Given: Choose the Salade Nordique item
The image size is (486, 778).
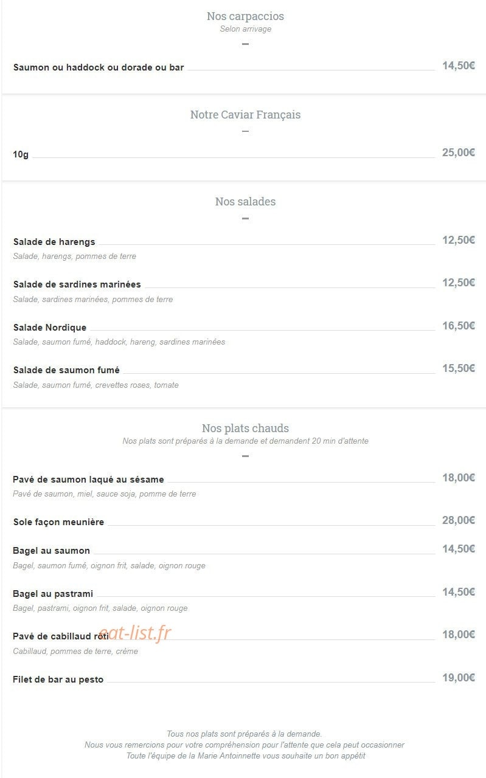Looking at the screenshot, I should 50,328.
